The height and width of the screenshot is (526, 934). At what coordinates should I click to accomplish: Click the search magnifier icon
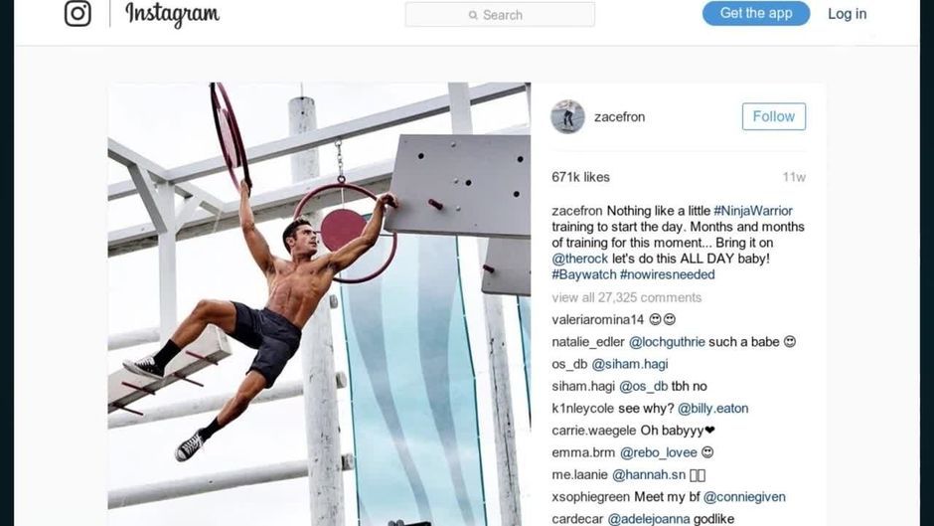pyautogui.click(x=473, y=15)
